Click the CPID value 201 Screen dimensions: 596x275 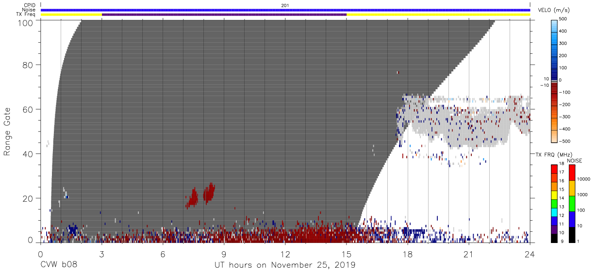pyautogui.click(x=285, y=5)
